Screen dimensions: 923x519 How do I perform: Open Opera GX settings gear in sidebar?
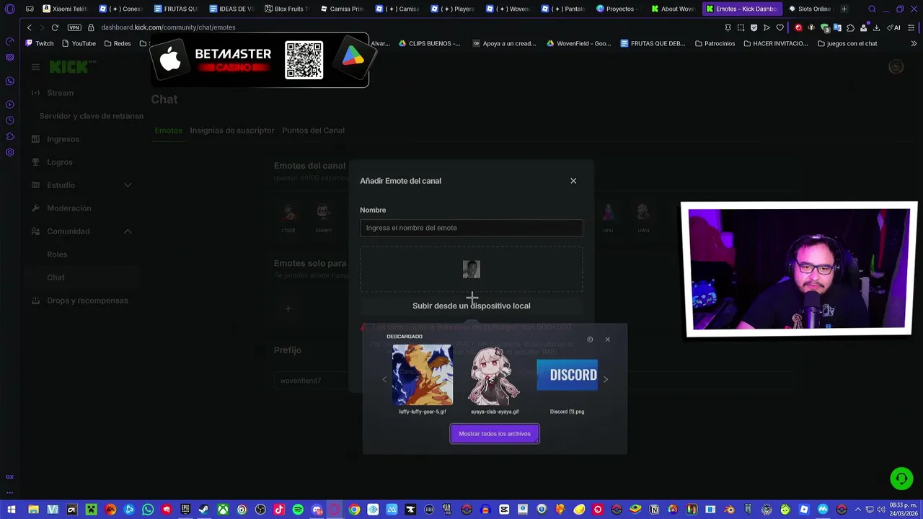click(x=9, y=152)
